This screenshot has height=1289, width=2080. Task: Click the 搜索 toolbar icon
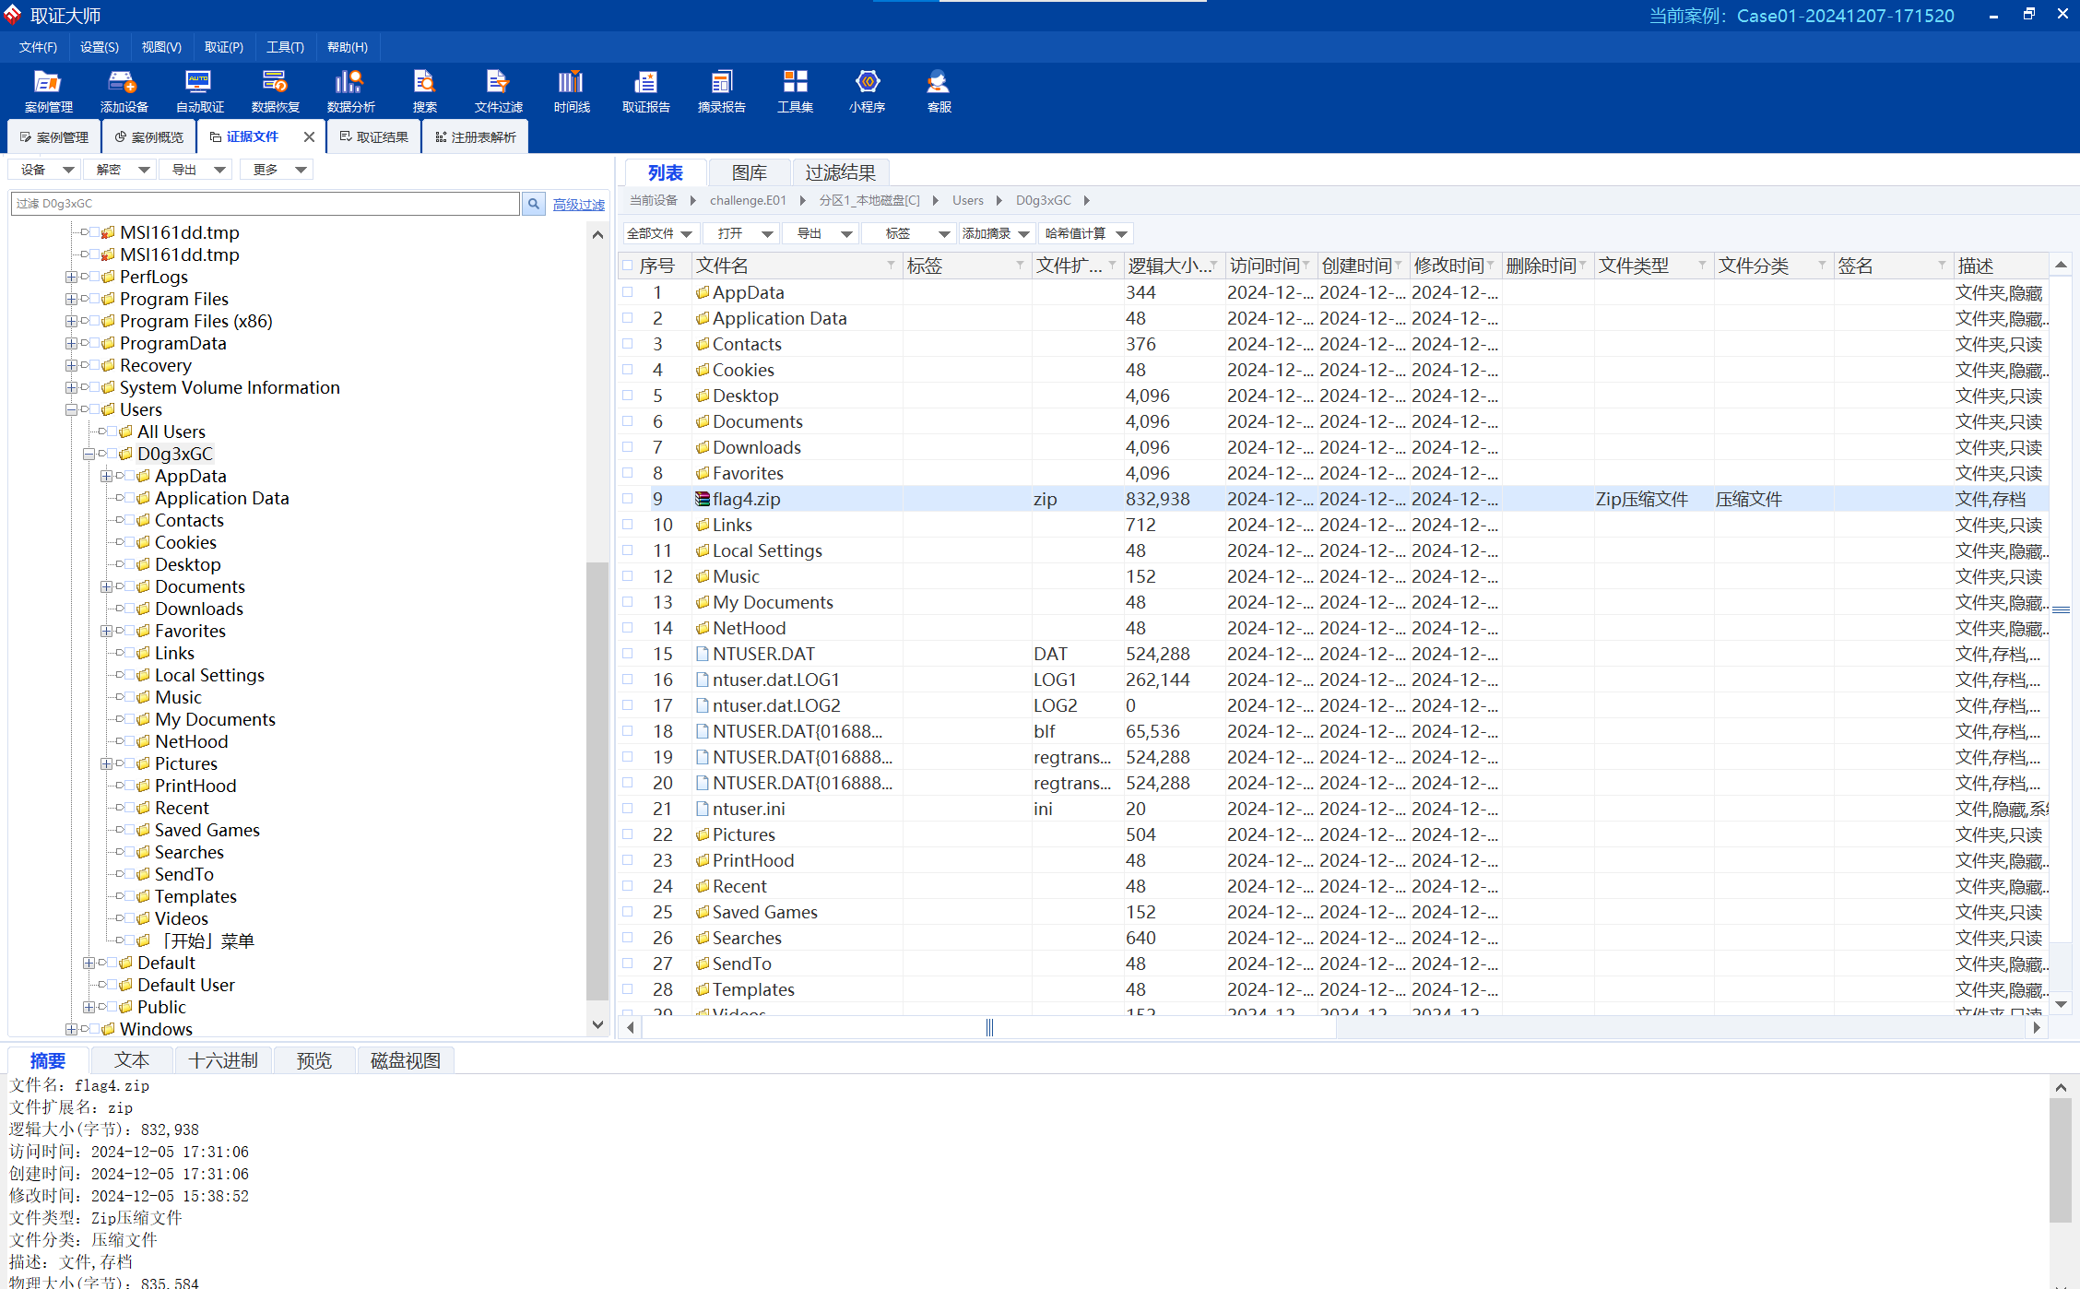[424, 91]
